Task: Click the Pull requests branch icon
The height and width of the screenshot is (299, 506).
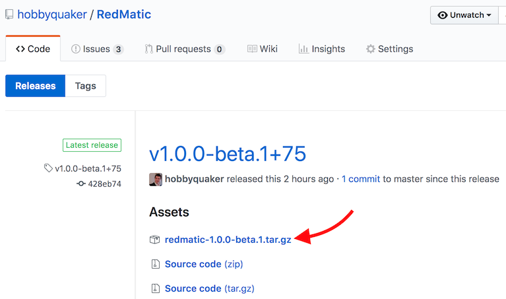Action: (x=148, y=49)
